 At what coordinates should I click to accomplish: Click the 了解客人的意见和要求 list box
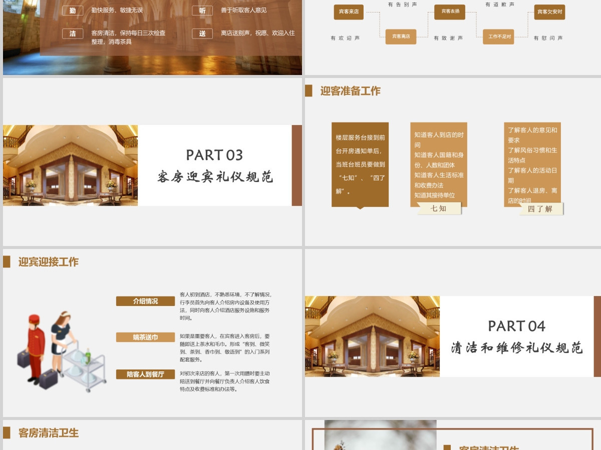(x=532, y=164)
